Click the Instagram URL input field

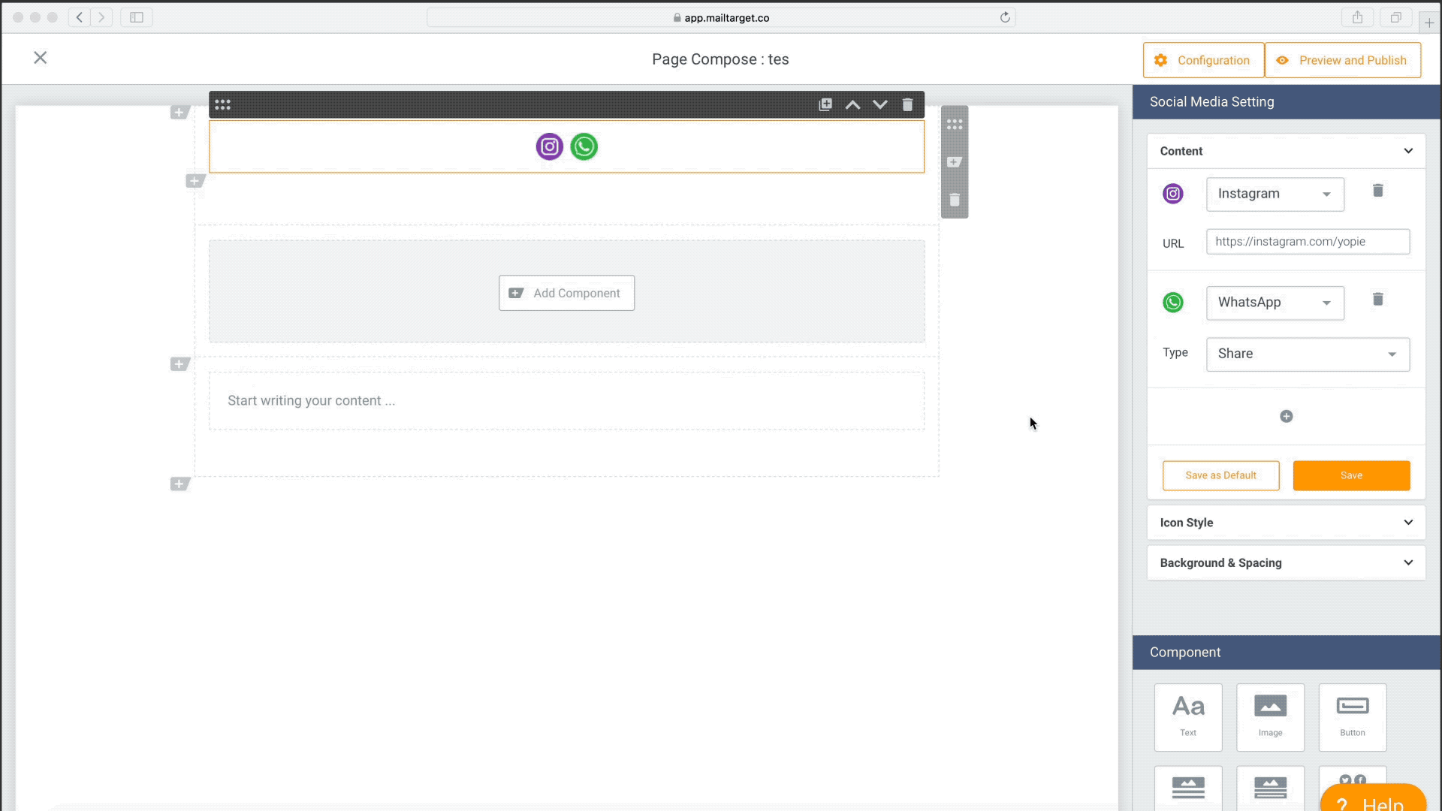1307,242
